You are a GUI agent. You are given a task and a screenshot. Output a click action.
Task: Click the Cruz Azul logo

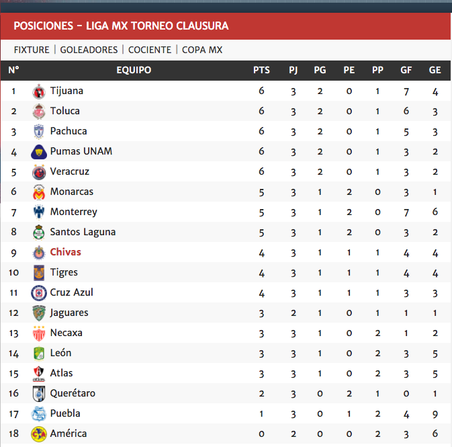point(39,293)
